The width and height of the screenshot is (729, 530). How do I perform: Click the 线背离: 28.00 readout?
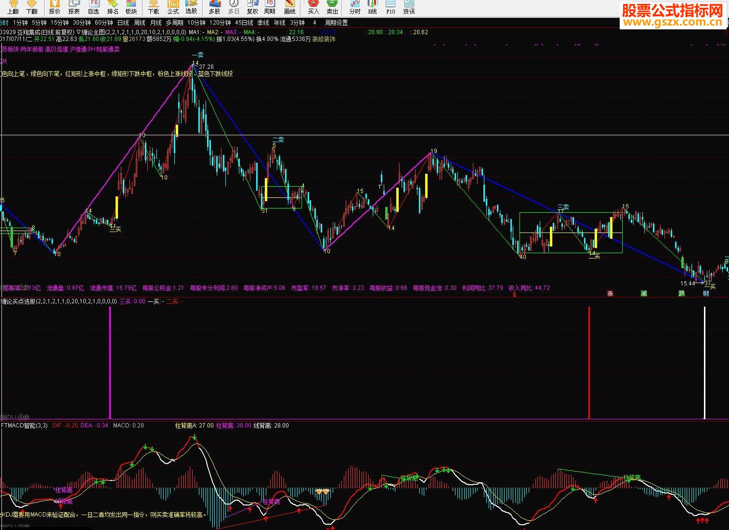(x=271, y=426)
